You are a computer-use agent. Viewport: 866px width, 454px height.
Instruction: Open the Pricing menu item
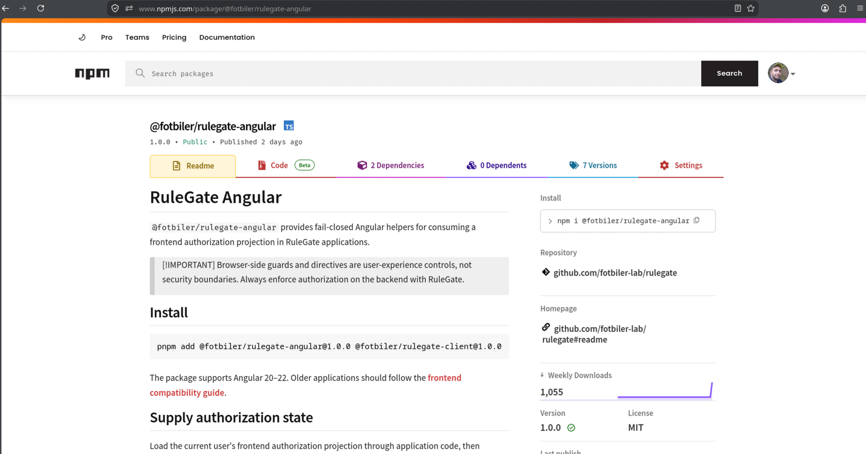click(174, 37)
